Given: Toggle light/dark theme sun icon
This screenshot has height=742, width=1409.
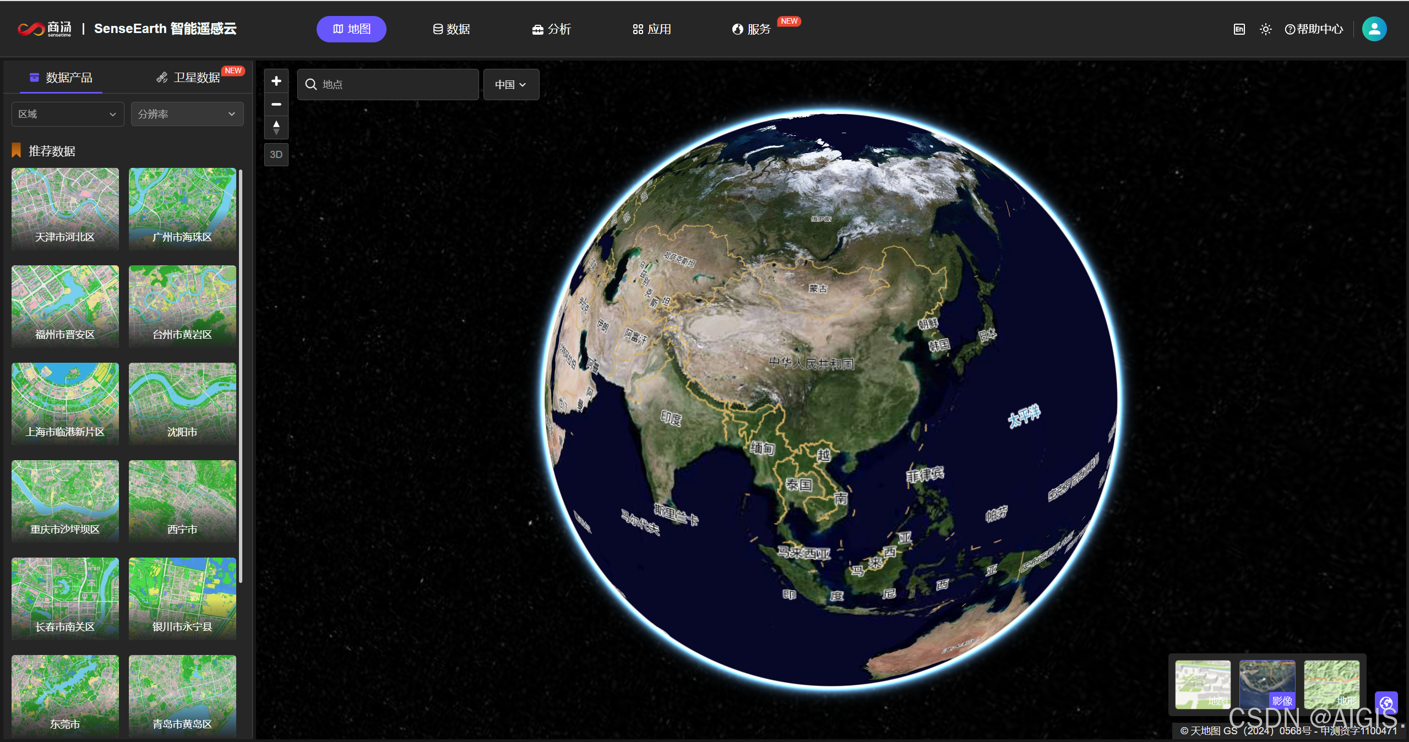Looking at the screenshot, I should [1265, 29].
